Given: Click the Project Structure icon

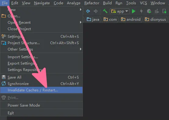Looking at the screenshot, I should tap(4, 43).
